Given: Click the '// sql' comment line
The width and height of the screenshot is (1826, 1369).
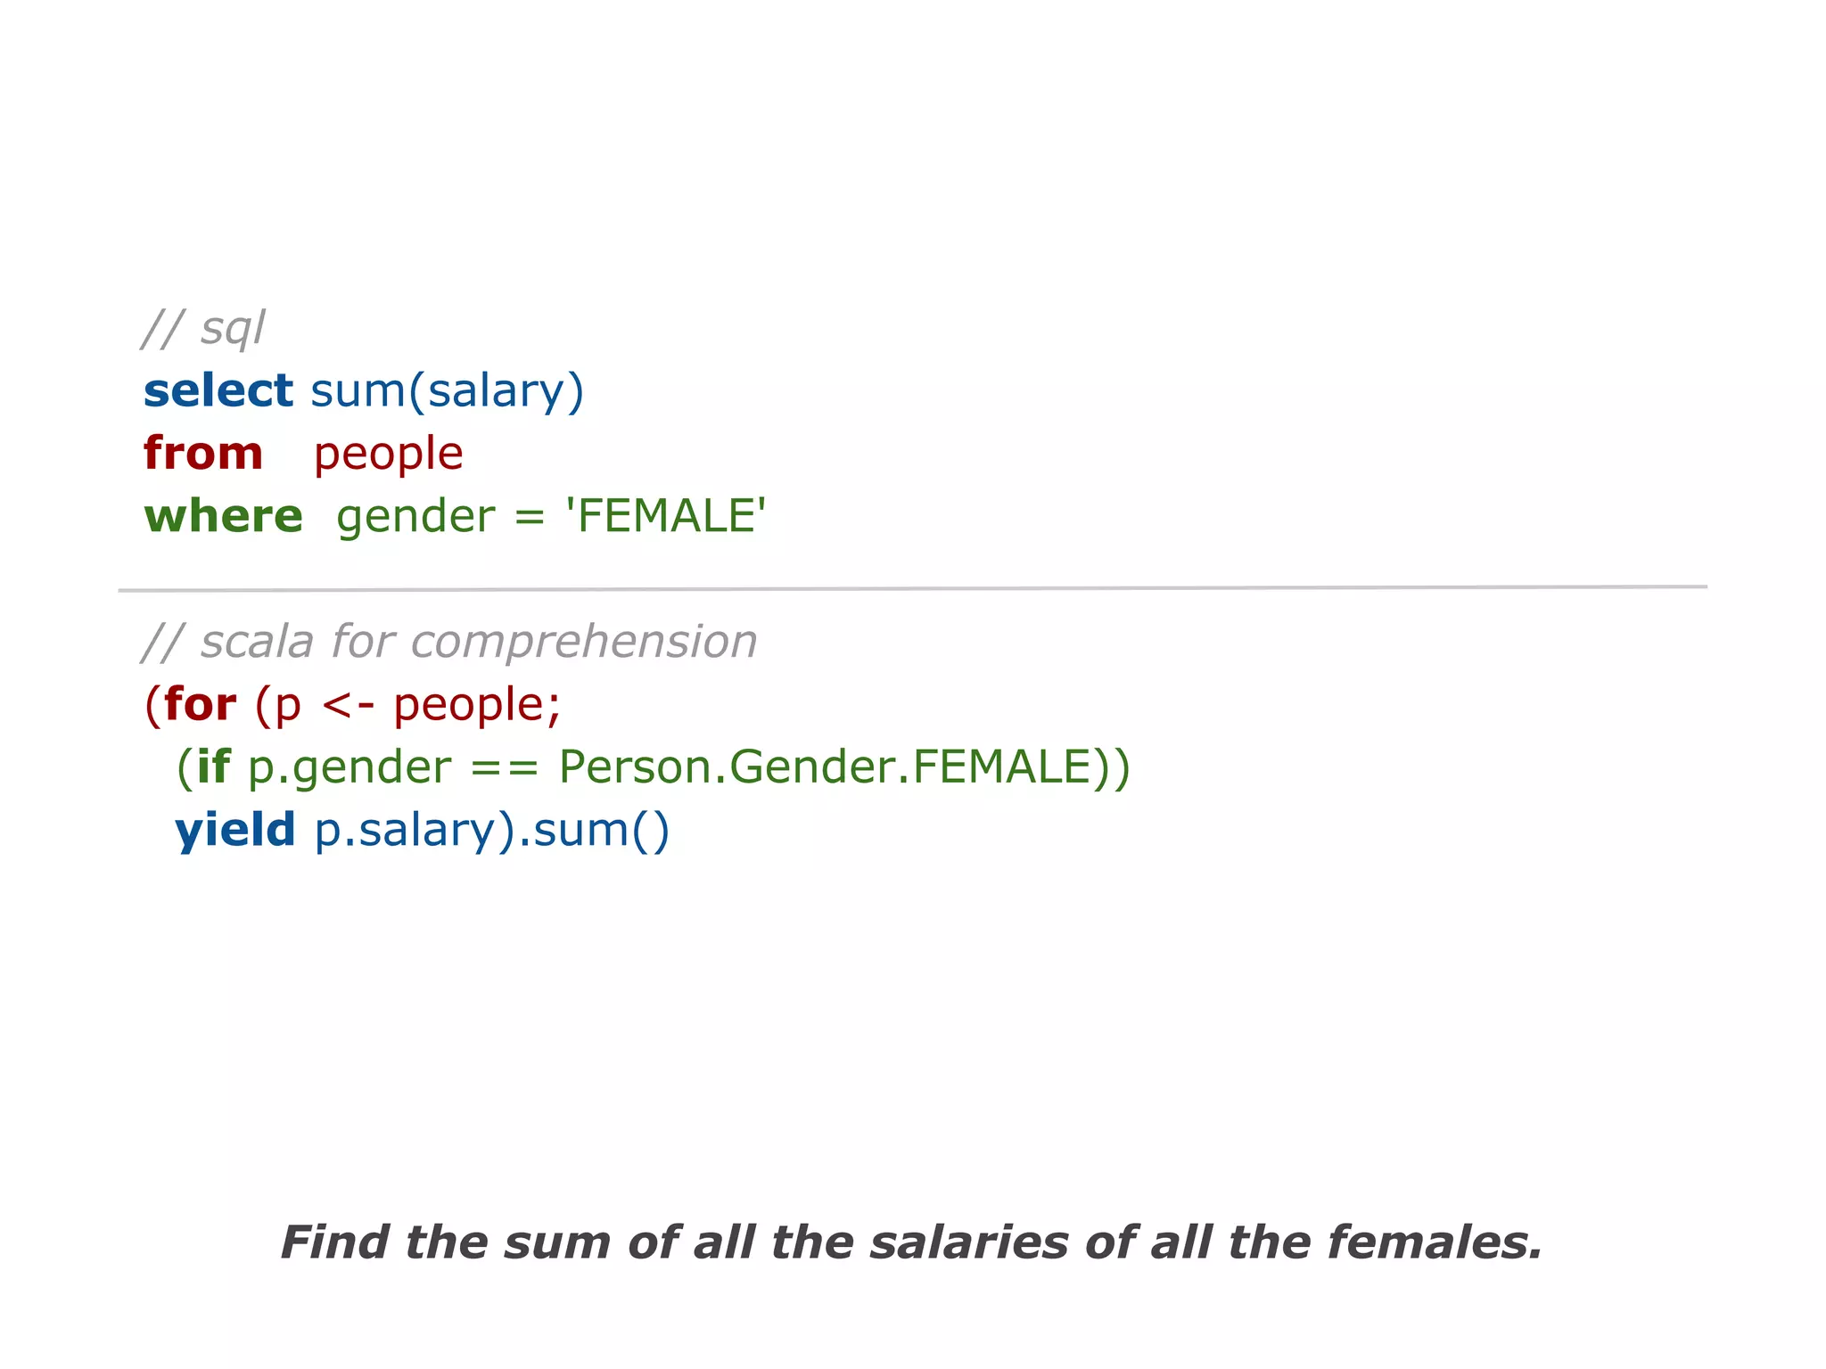Looking at the screenshot, I should pos(203,328).
